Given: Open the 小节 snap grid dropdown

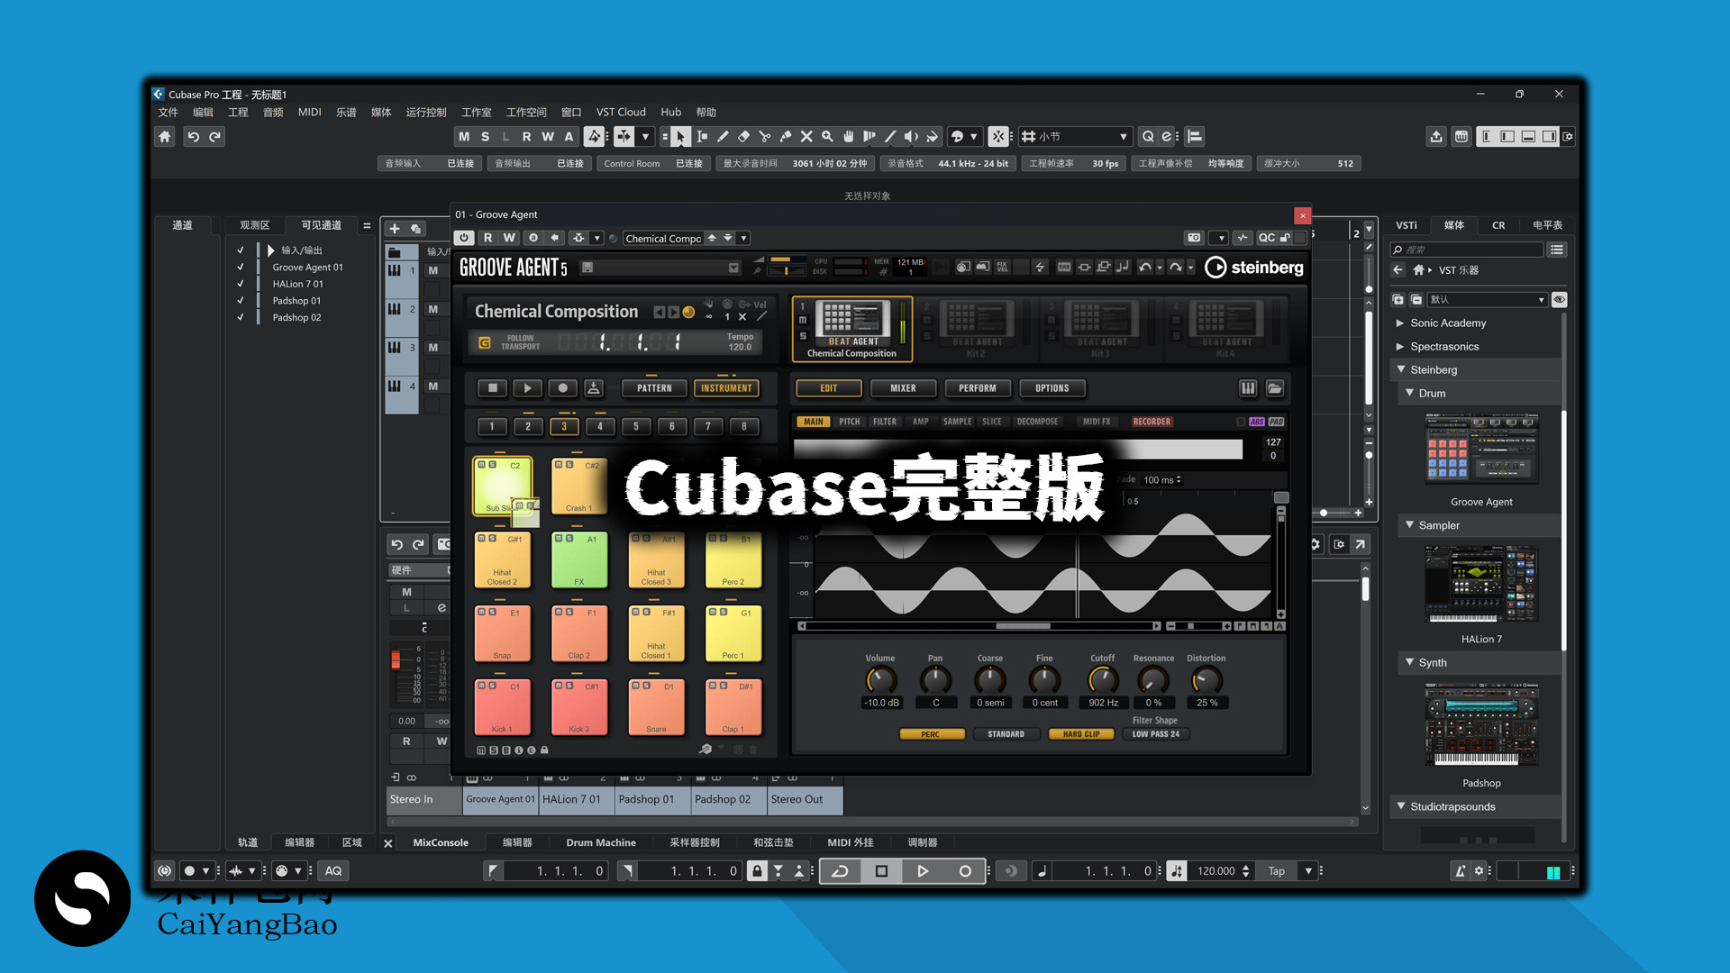Looking at the screenshot, I should (1124, 136).
